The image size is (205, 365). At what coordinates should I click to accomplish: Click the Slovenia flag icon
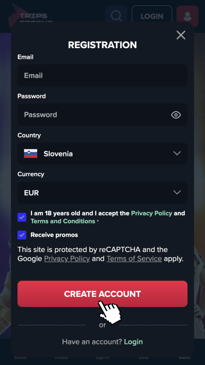click(31, 153)
